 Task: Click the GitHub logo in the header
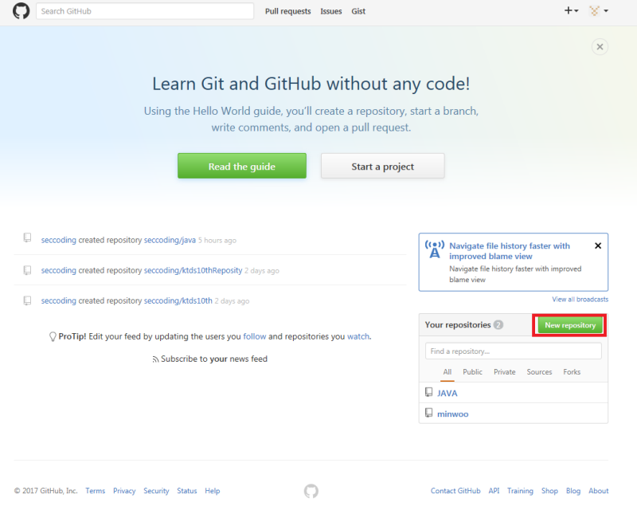pyautogui.click(x=20, y=11)
